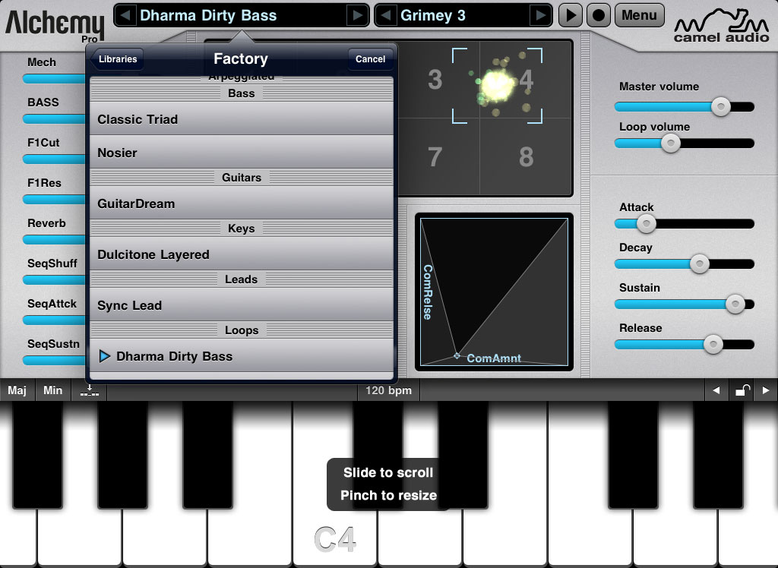
Task: Click the SeqShuff slider track
Action: click(x=55, y=279)
